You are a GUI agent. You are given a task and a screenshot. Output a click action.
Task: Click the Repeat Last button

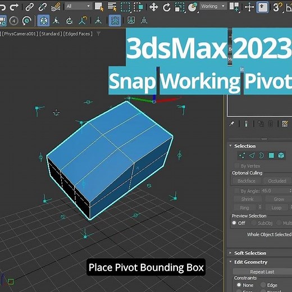click(x=262, y=272)
